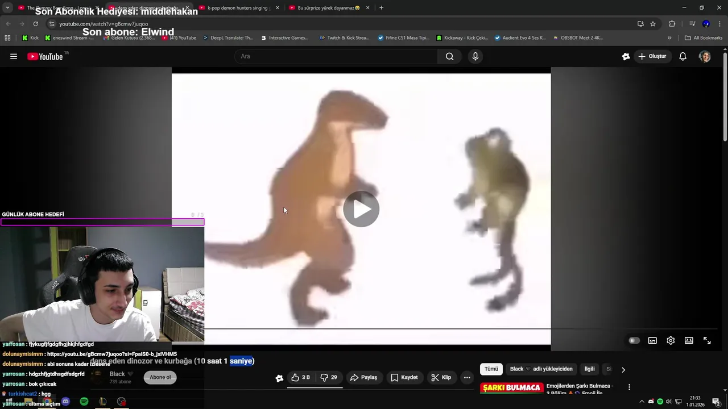Like the video (3 B)
This screenshot has width=728, height=409.
(300, 377)
